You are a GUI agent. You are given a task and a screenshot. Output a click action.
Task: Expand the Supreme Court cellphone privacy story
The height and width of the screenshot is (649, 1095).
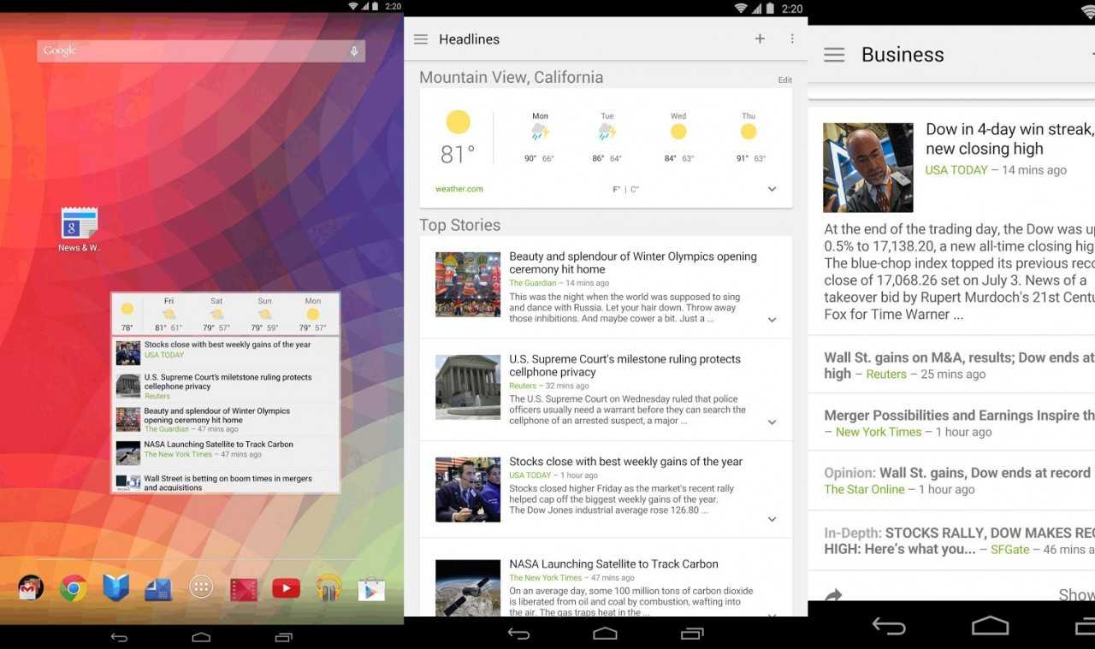point(772,422)
